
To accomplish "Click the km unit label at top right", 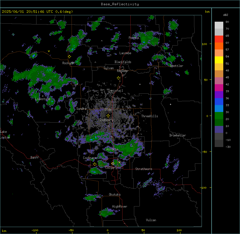I will click(207, 12).
